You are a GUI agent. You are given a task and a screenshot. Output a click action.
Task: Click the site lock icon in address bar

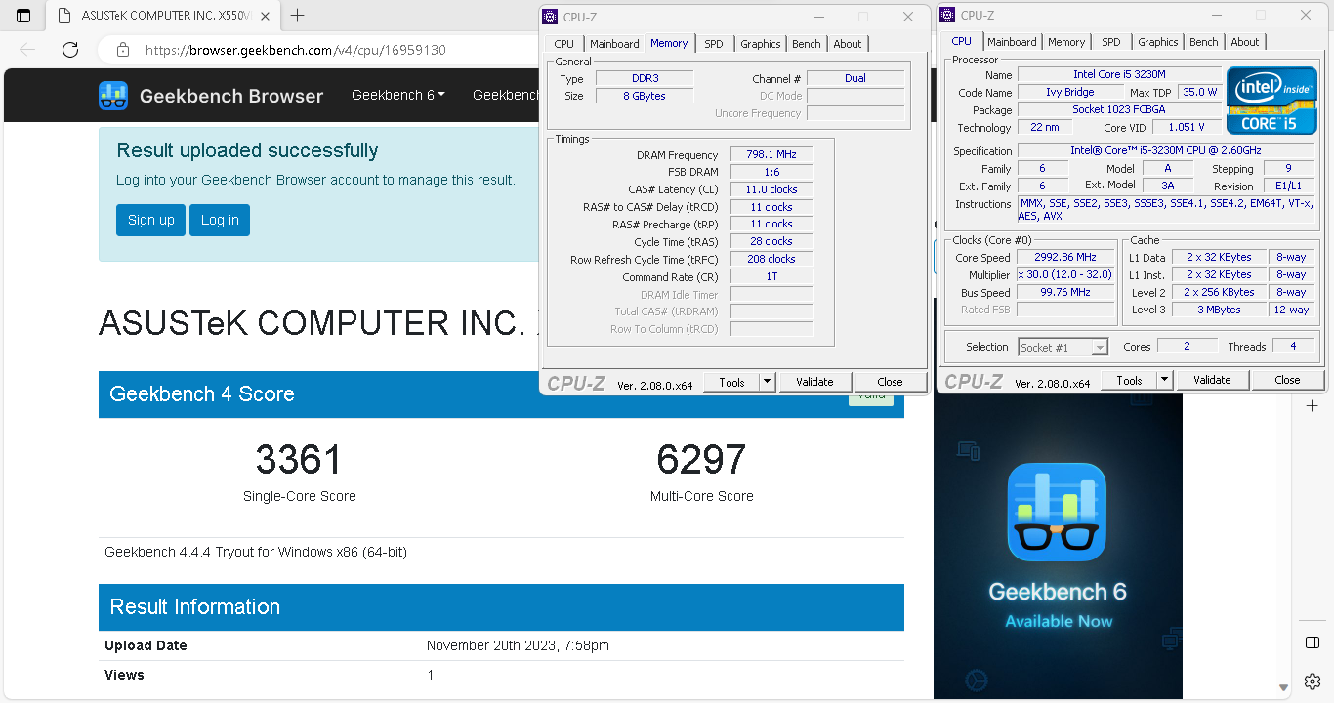click(123, 50)
